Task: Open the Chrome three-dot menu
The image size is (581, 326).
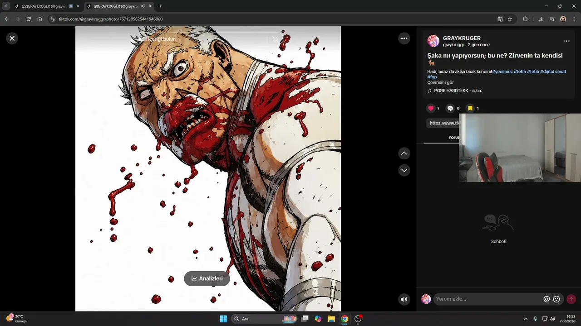Action: (574, 19)
